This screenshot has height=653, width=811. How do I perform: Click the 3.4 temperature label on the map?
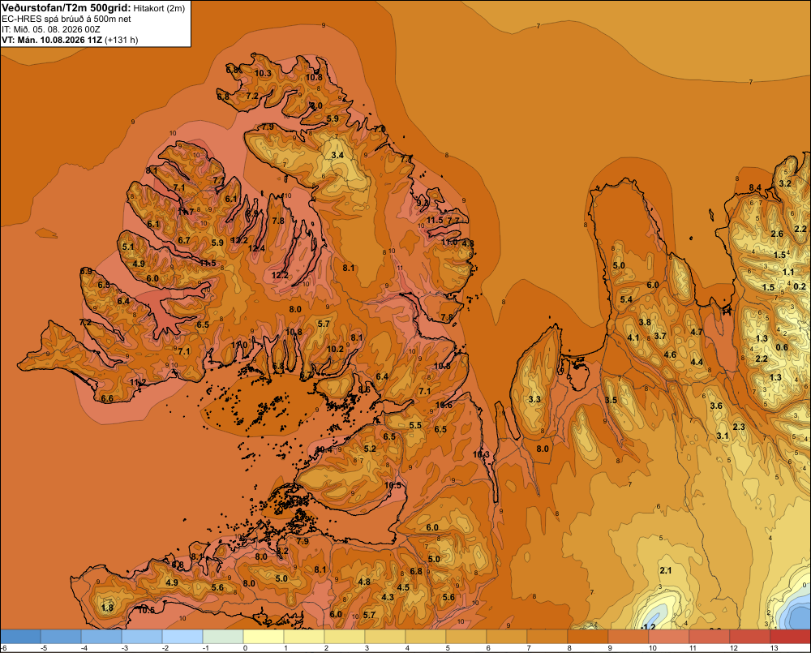pos(337,155)
